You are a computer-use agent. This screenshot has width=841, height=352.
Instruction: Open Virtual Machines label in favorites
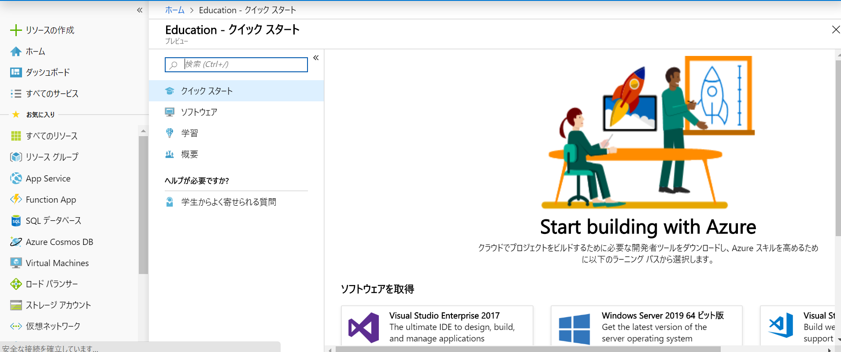(x=57, y=263)
